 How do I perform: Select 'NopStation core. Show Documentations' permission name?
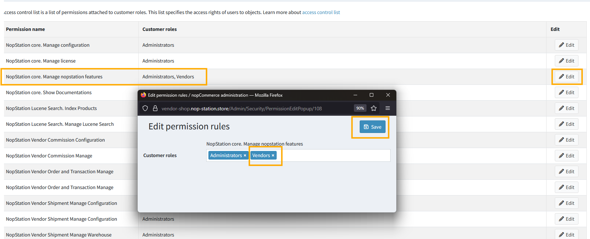pos(49,92)
